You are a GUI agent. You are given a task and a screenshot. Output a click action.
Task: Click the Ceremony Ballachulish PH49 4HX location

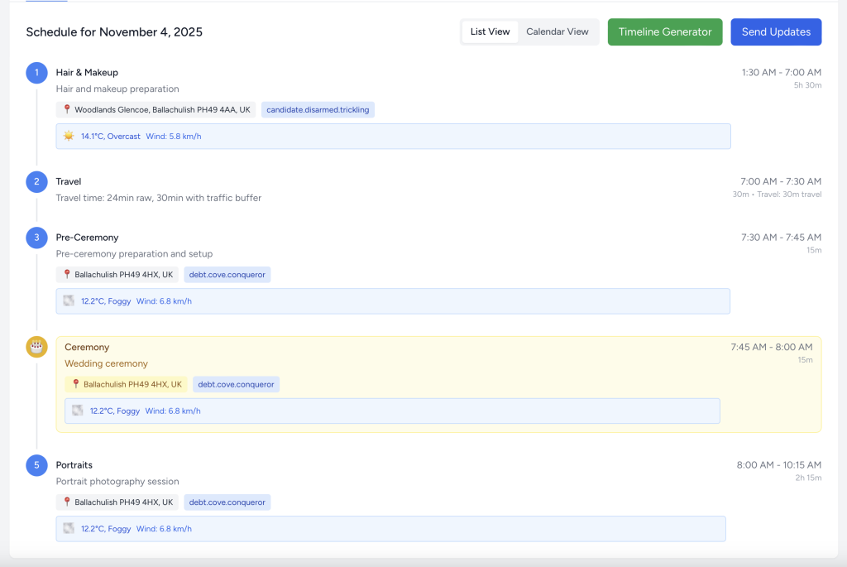tap(127, 384)
